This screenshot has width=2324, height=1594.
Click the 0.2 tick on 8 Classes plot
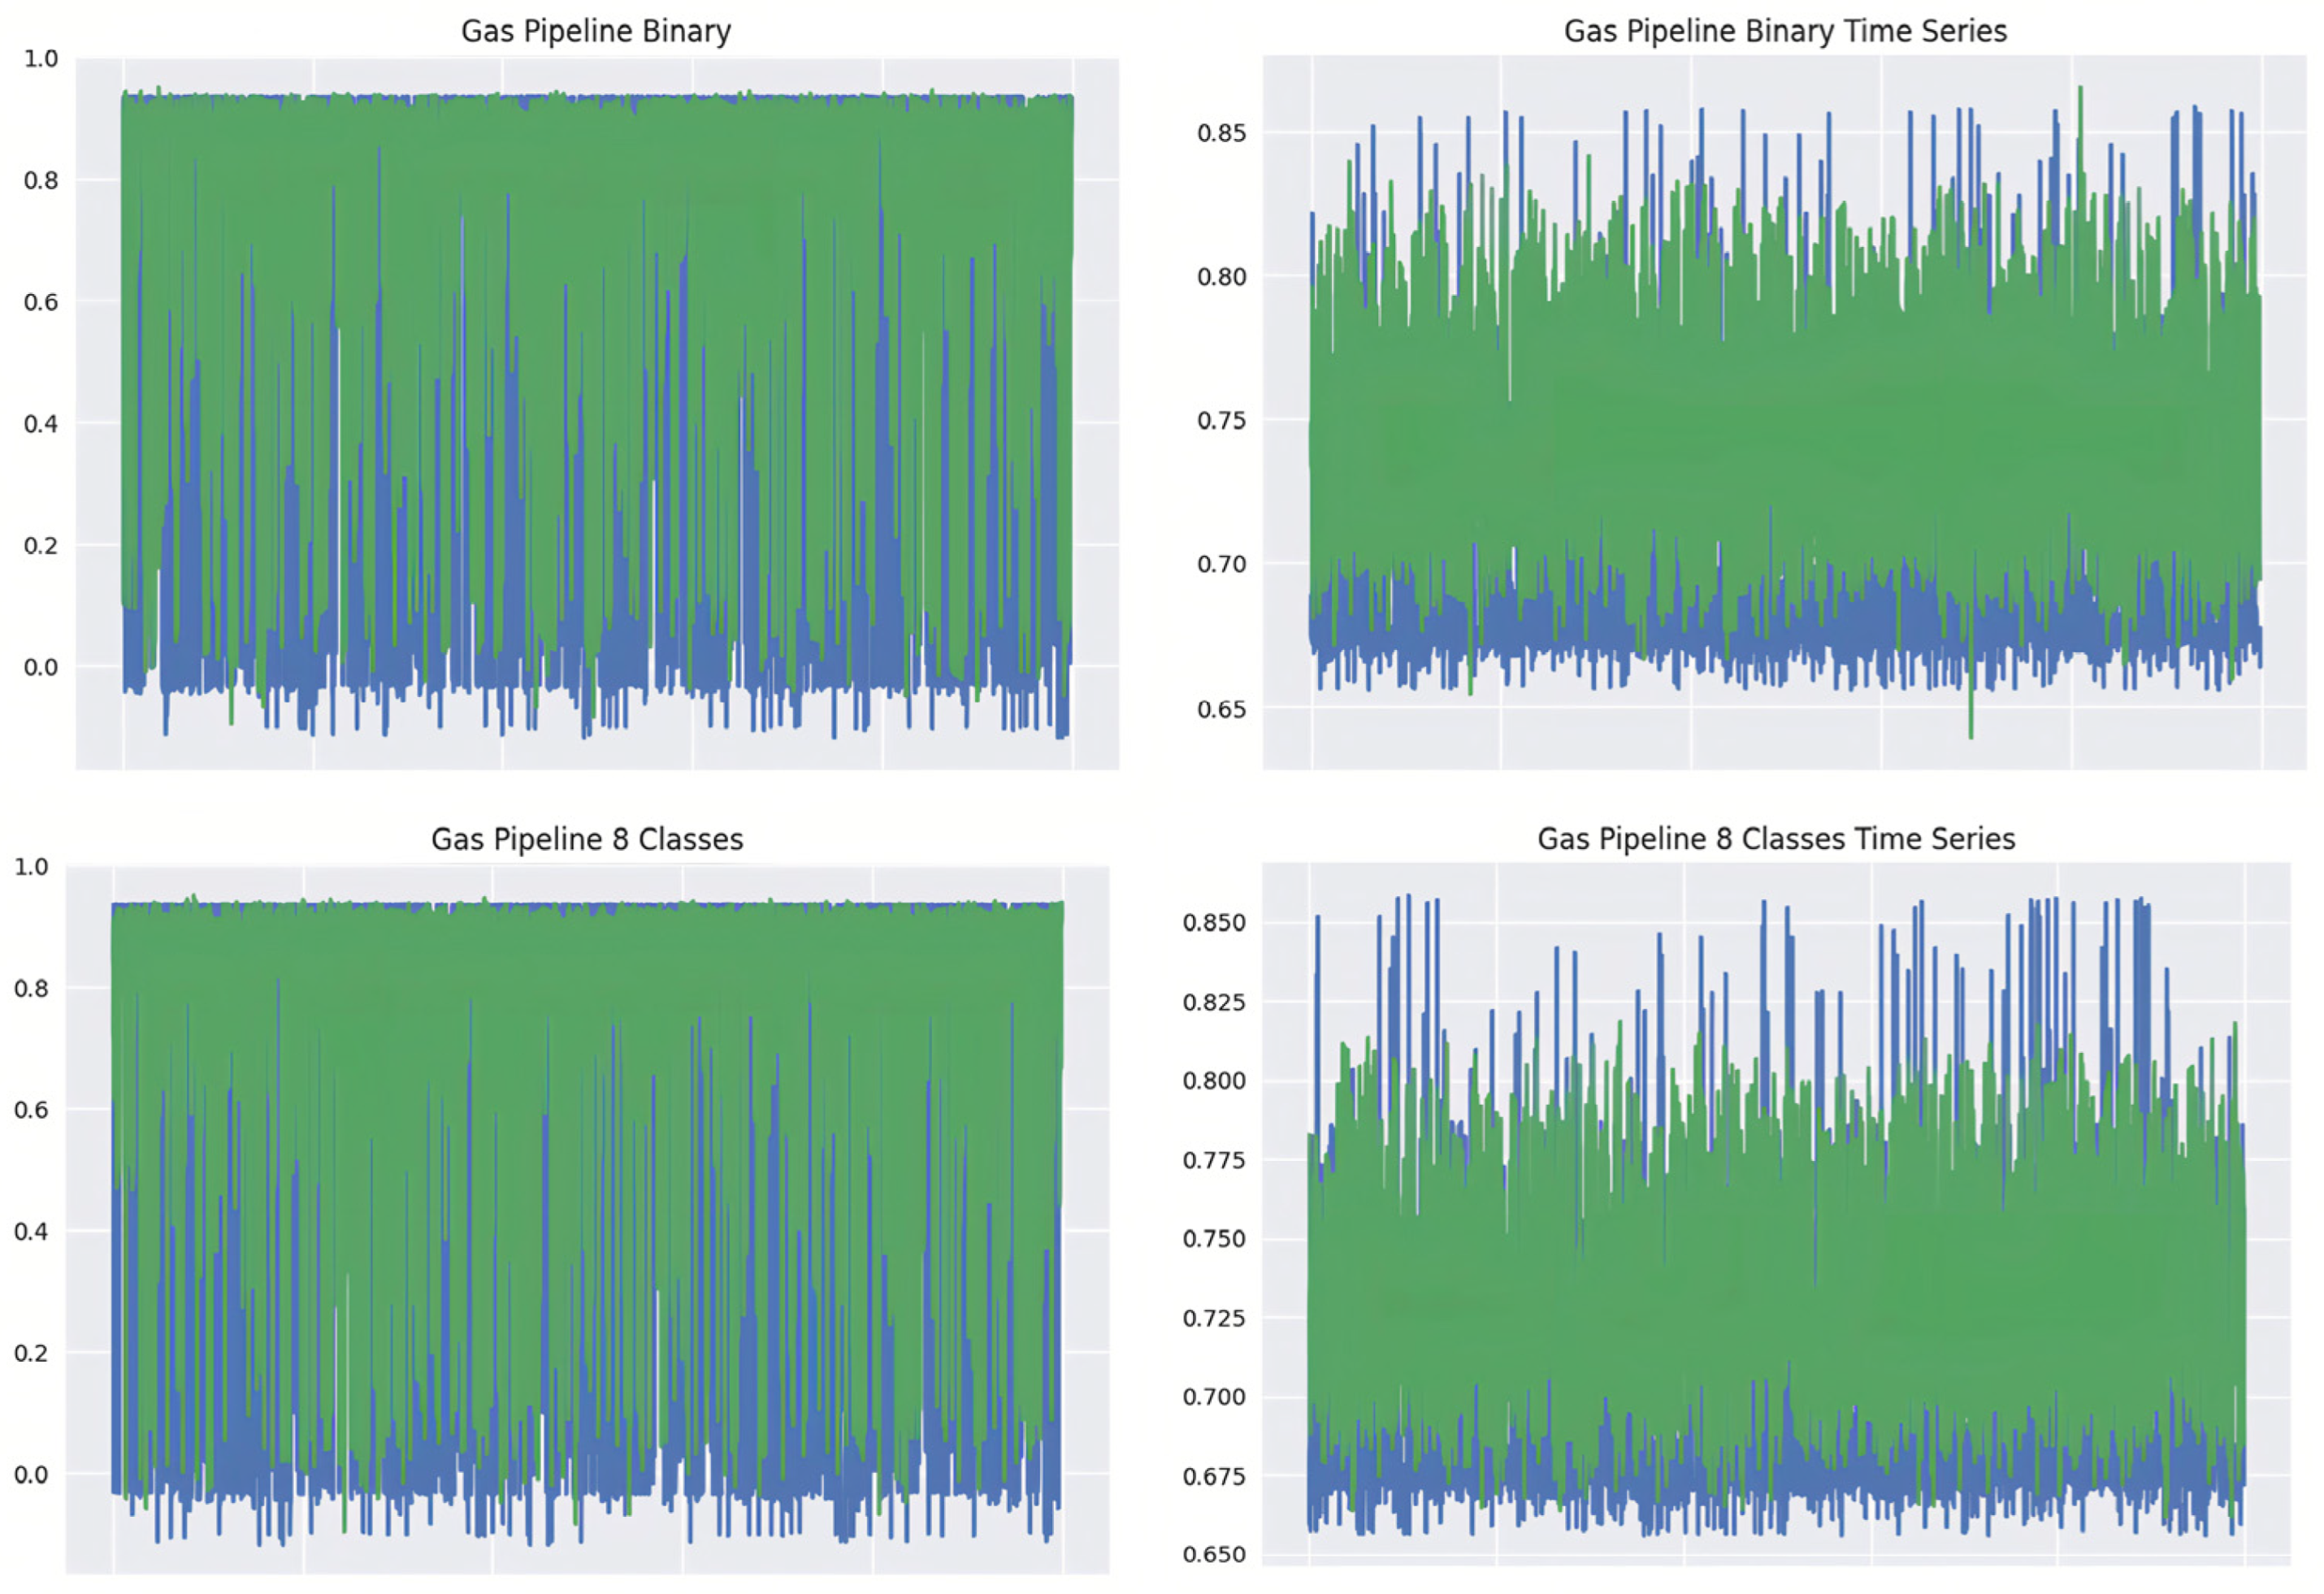[x=31, y=1353]
